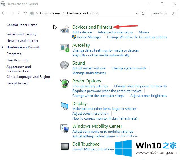Launch Device Manager link
The width and height of the screenshot is (180, 160).
coord(89,37)
